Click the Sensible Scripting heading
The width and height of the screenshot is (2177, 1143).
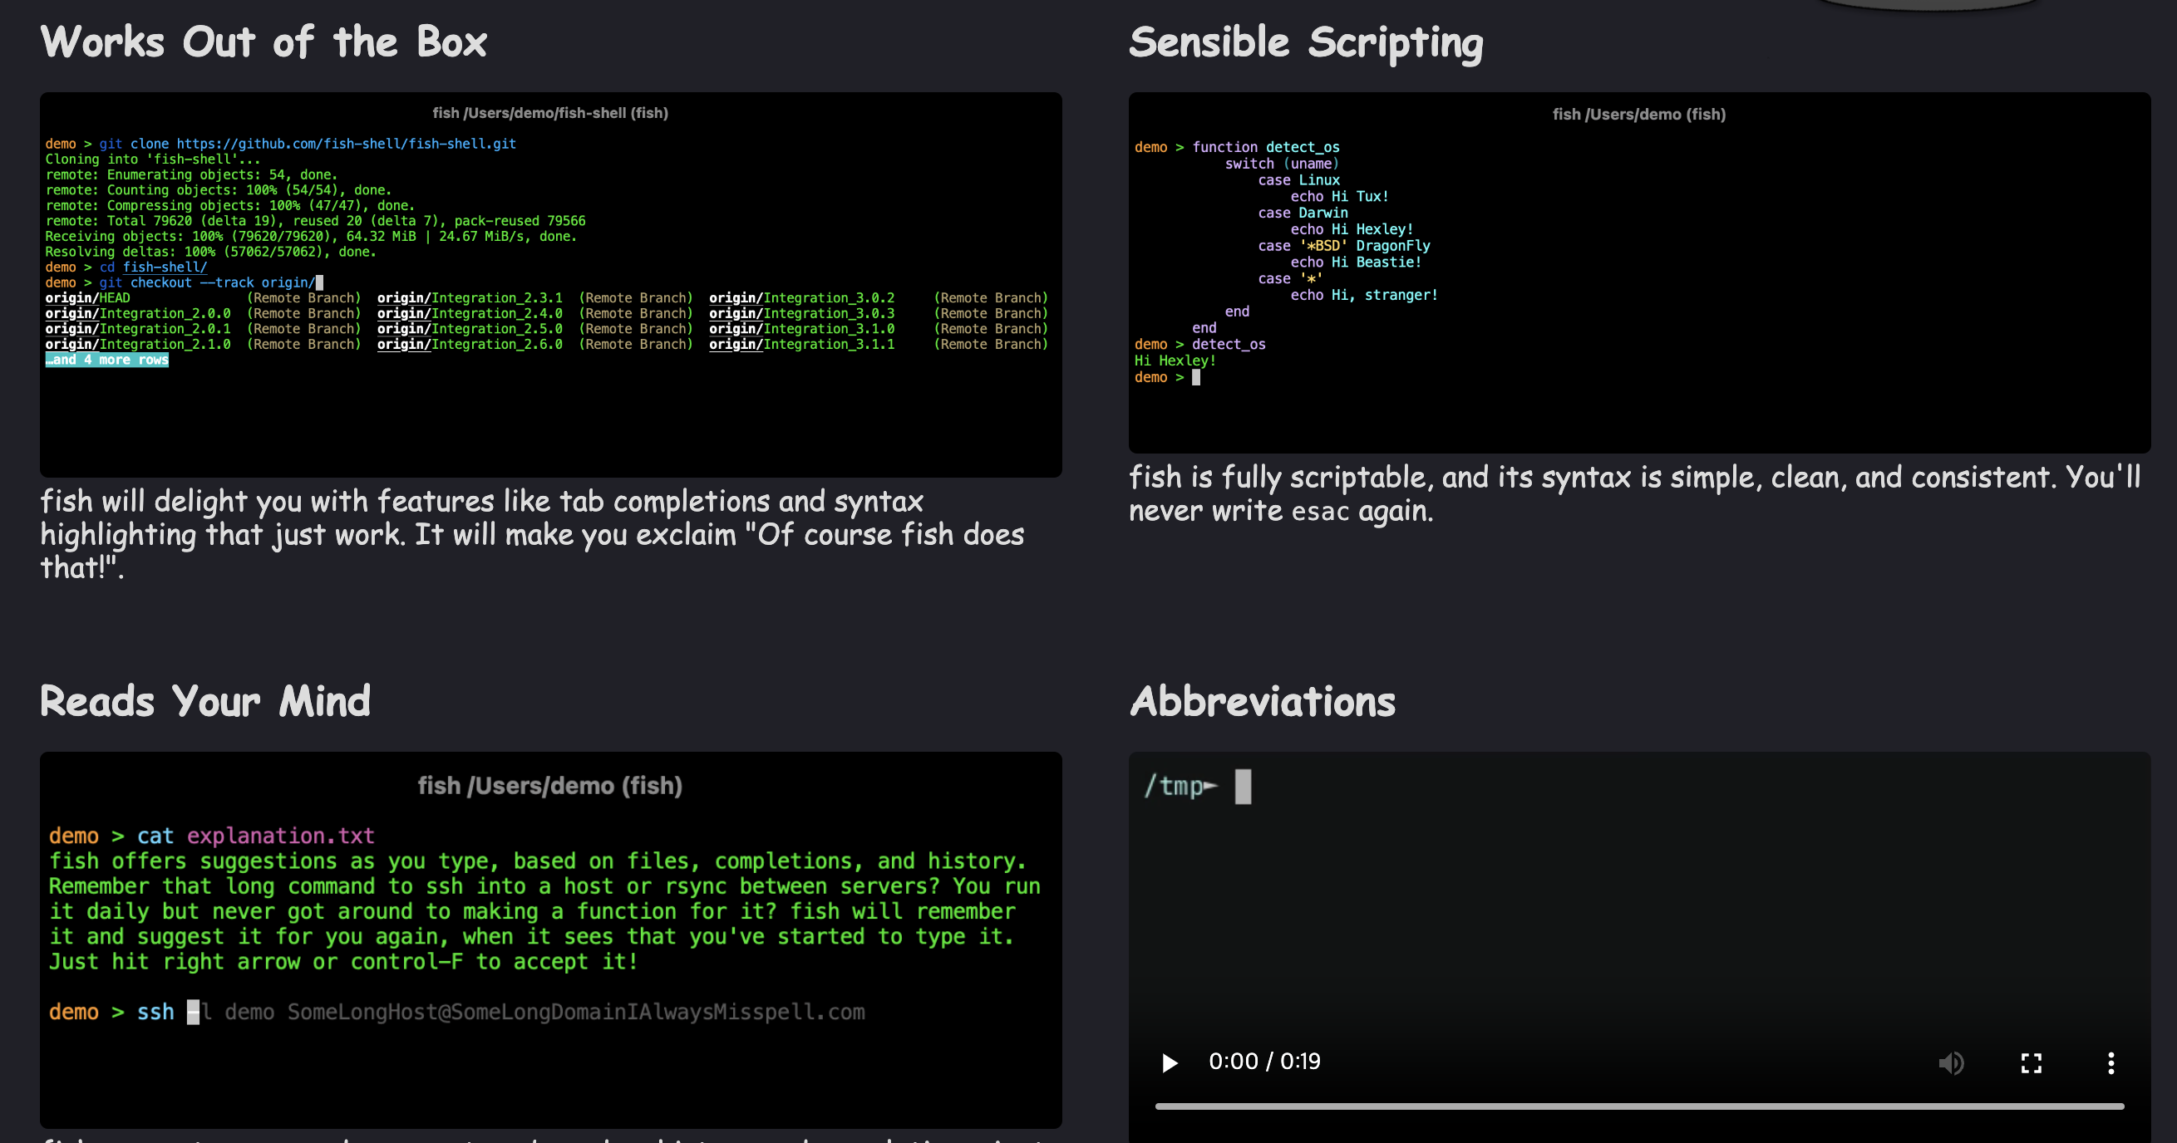tap(1306, 42)
